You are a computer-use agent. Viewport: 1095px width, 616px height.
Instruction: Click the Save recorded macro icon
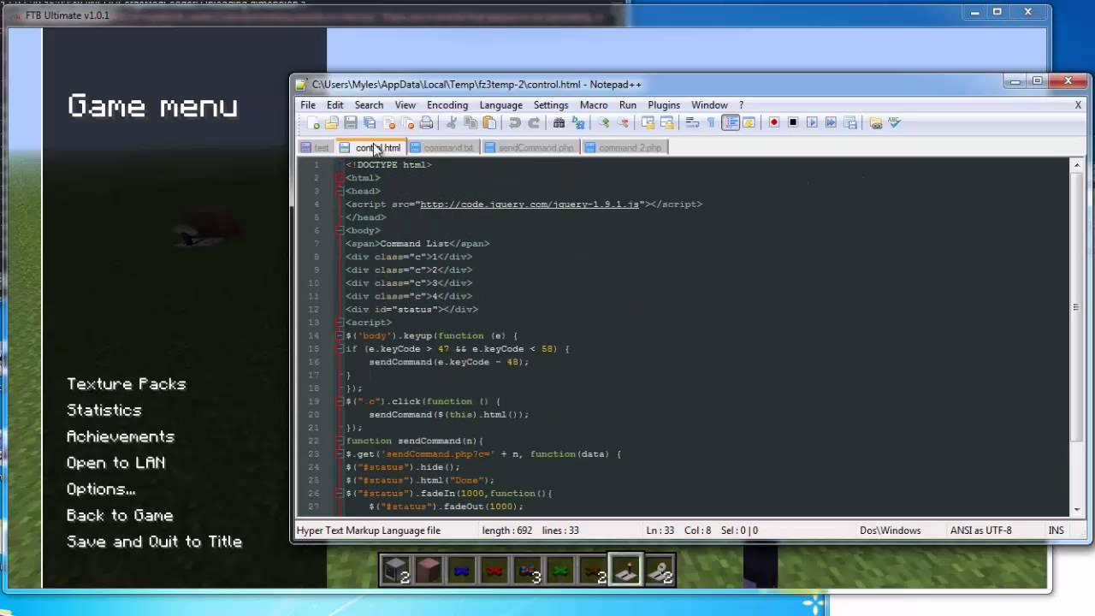click(849, 122)
